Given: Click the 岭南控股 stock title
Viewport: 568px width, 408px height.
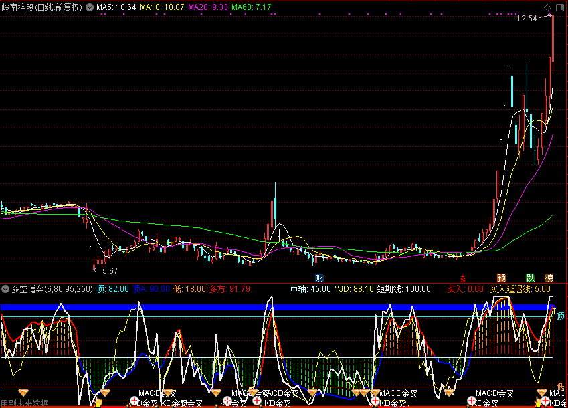Looking at the screenshot, I should (17, 7).
